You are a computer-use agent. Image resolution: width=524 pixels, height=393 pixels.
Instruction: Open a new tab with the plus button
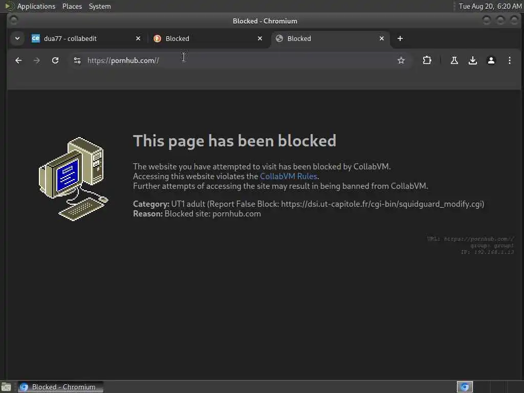coord(400,38)
